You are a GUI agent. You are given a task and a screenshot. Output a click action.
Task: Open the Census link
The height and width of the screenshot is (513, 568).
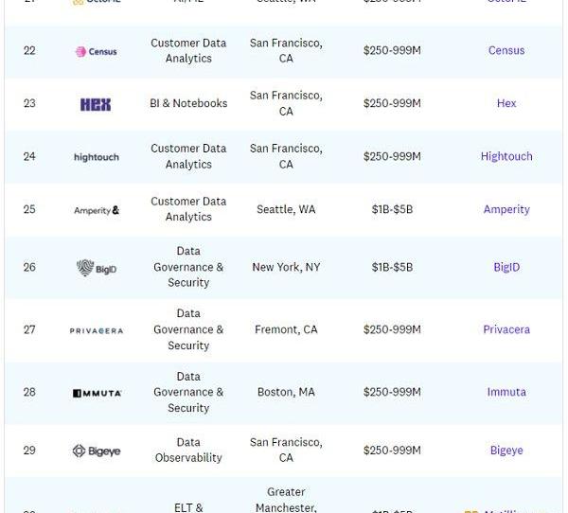pyautogui.click(x=506, y=50)
